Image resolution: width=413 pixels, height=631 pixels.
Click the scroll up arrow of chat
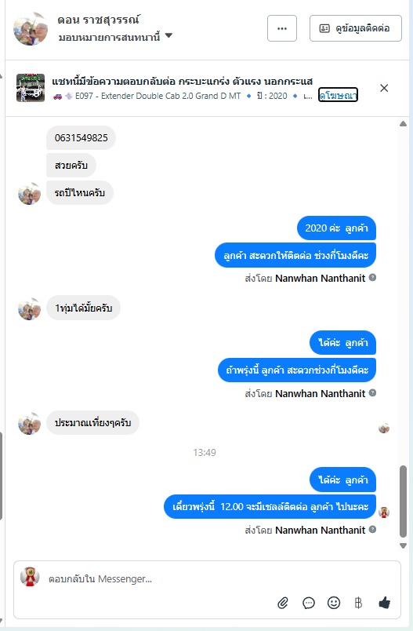(x=403, y=124)
